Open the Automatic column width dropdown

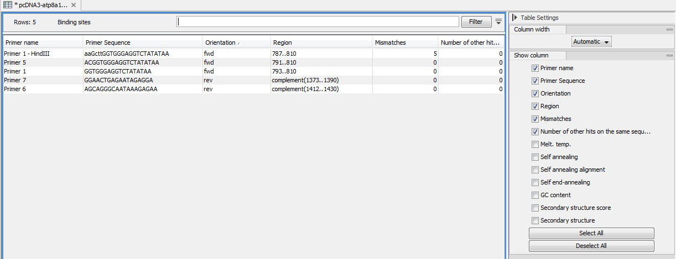click(591, 42)
